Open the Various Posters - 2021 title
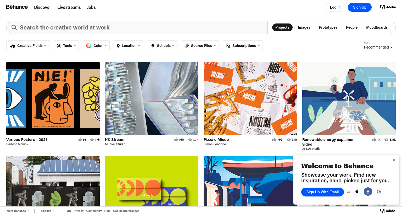This screenshot has width=402, height=215. pyautogui.click(x=27, y=140)
